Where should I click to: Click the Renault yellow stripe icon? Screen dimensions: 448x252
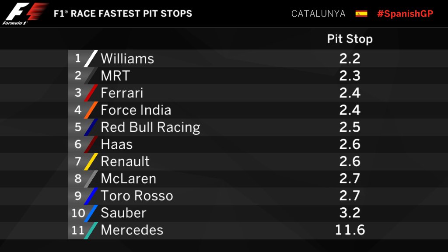pyautogui.click(x=91, y=161)
